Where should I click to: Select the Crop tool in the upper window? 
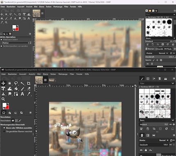coord(20,14)
